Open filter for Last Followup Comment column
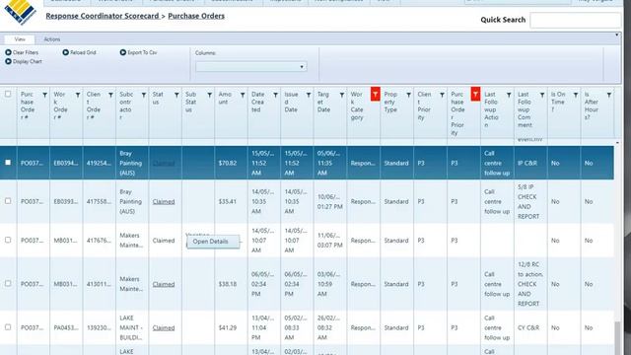The height and width of the screenshot is (355, 631). point(542,95)
